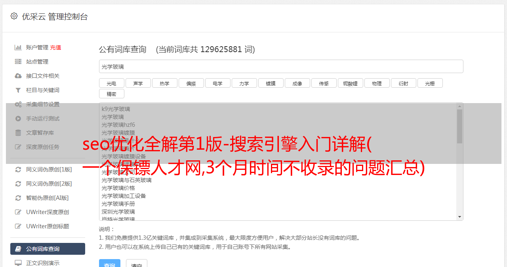The height and width of the screenshot is (267, 507).
Task: Click the red 充值 link
Action: click(55, 47)
